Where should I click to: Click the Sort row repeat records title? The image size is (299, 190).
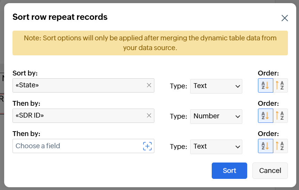pos(60,17)
